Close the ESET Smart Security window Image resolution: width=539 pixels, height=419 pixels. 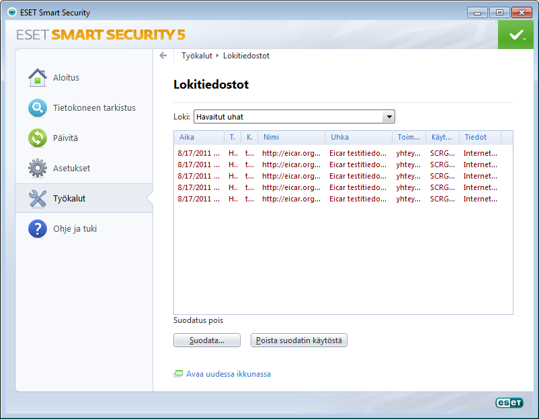pyautogui.click(x=522, y=13)
